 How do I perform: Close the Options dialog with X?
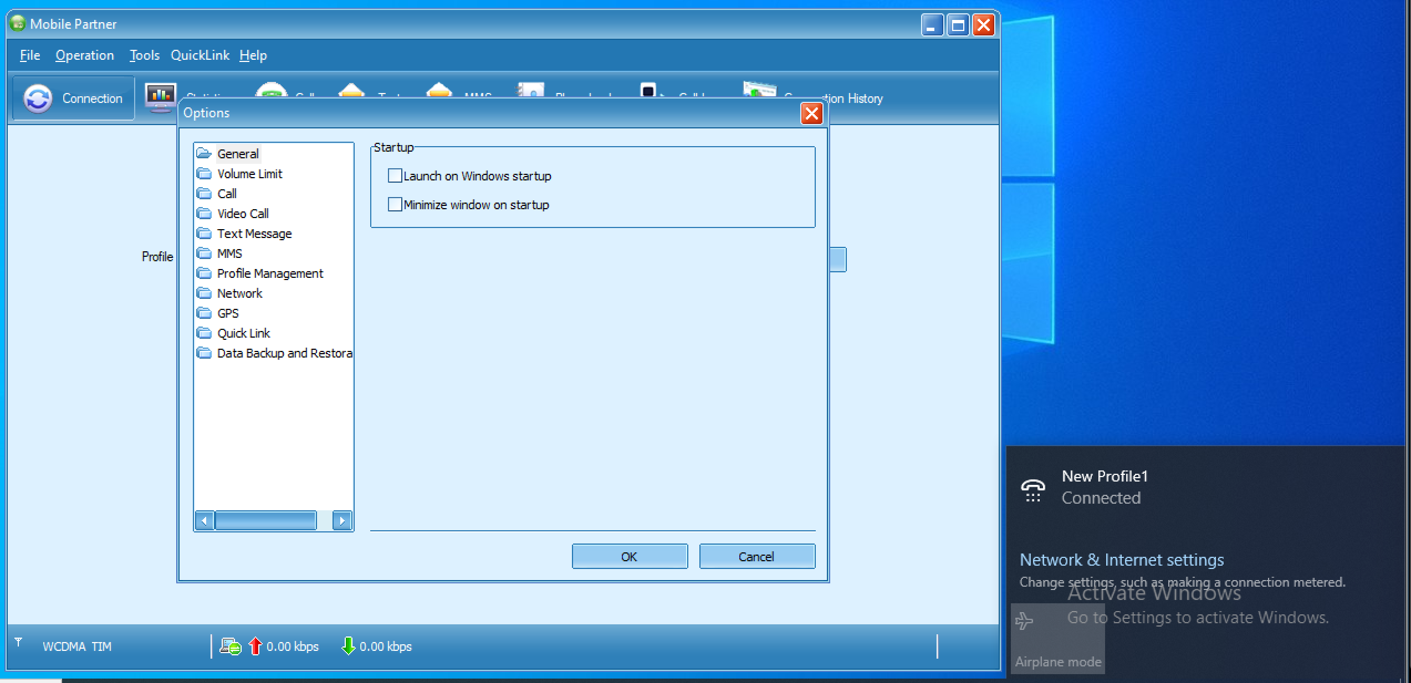tap(812, 113)
